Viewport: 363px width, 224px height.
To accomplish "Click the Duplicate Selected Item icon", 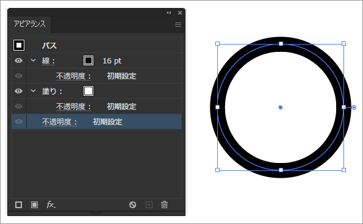I will pos(149,204).
